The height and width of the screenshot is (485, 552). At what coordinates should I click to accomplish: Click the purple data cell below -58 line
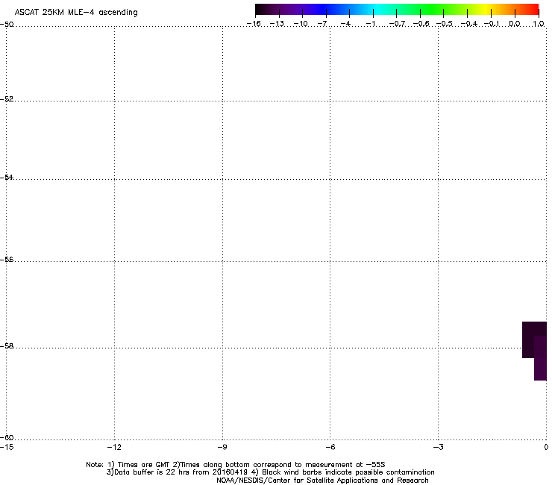click(x=540, y=369)
